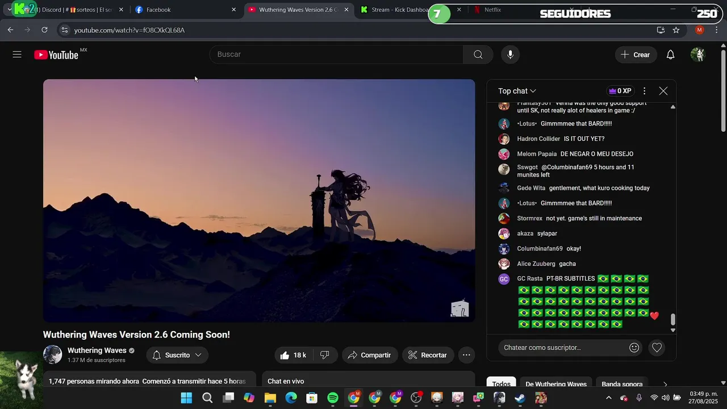The image size is (727, 409).
Task: Click the 0 XP crown badge
Action: [620, 91]
